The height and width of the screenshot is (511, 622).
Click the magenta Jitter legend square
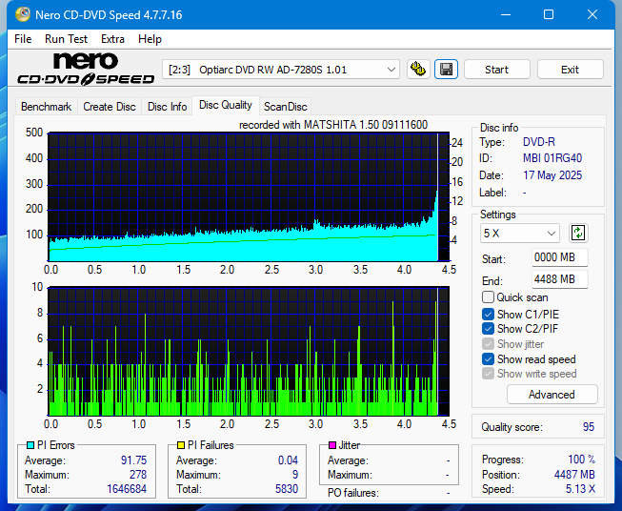(x=332, y=445)
